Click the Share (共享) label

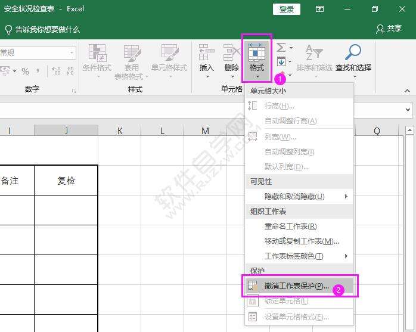pos(394,29)
